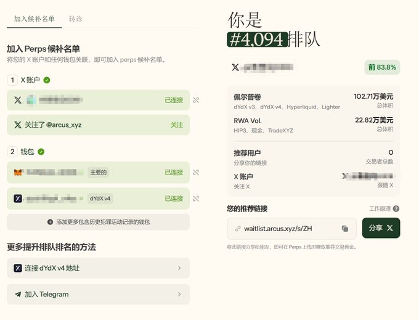Click green checkmark next to 钱包
419x320 pixels.
pyautogui.click(x=41, y=152)
